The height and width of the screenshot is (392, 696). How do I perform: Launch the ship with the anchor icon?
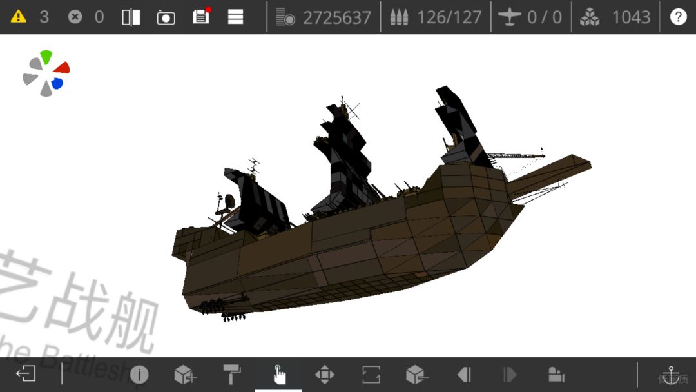tap(672, 375)
